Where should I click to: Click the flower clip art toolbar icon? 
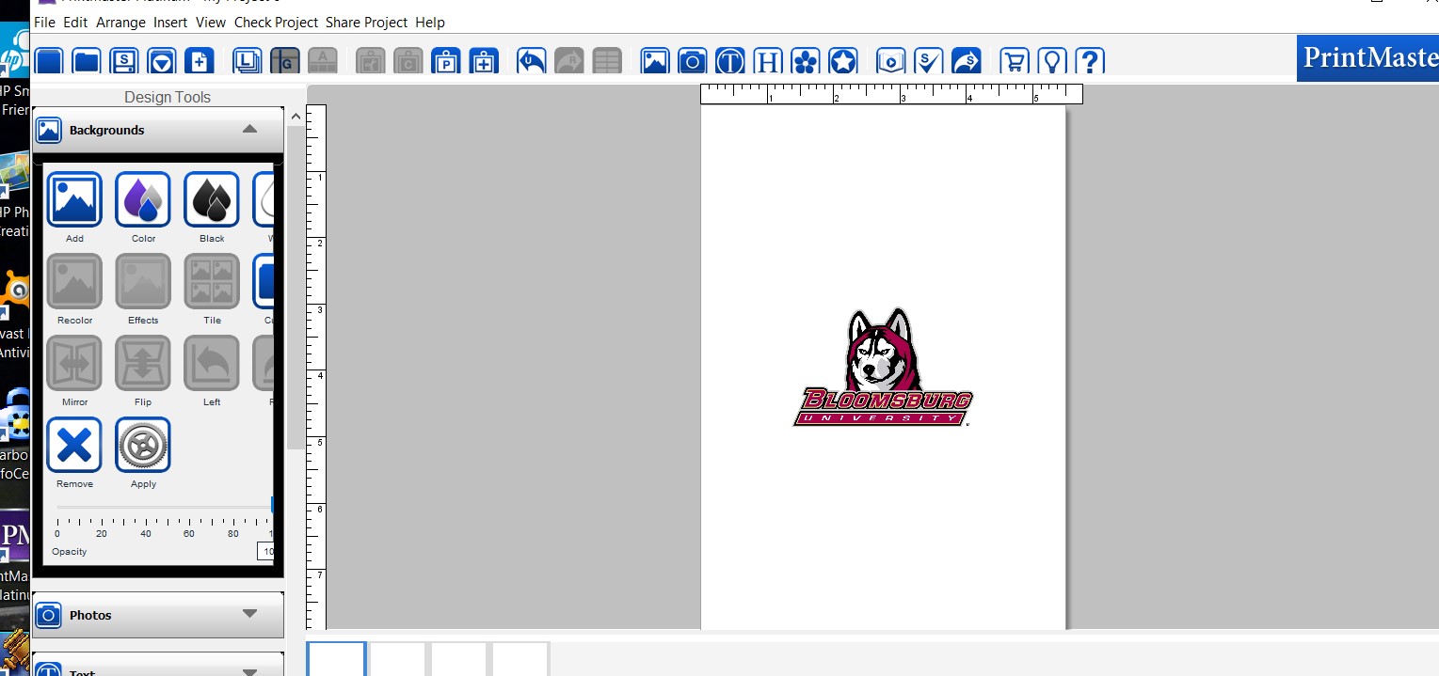point(806,61)
